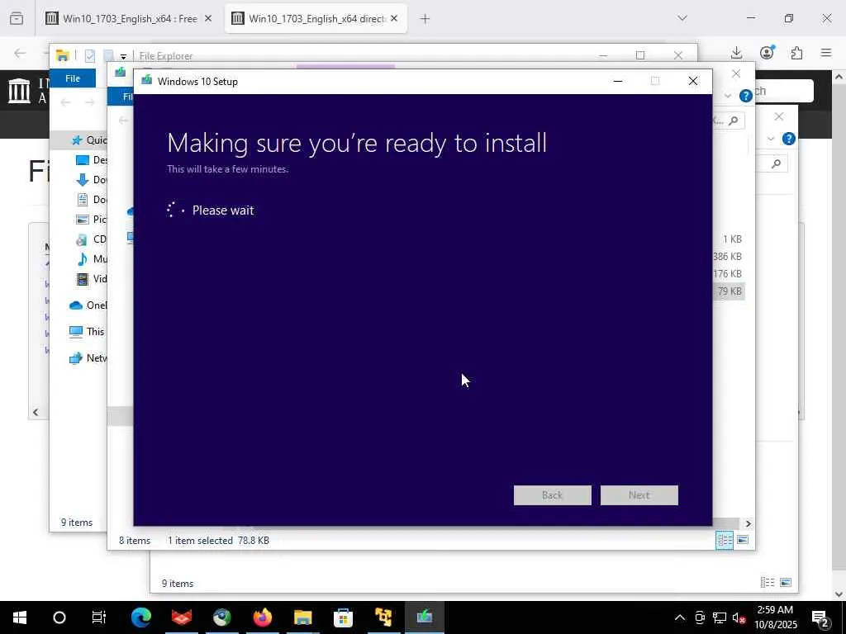Open the list all tabs chevron in Firefox
846x634 pixels.
tap(682, 18)
